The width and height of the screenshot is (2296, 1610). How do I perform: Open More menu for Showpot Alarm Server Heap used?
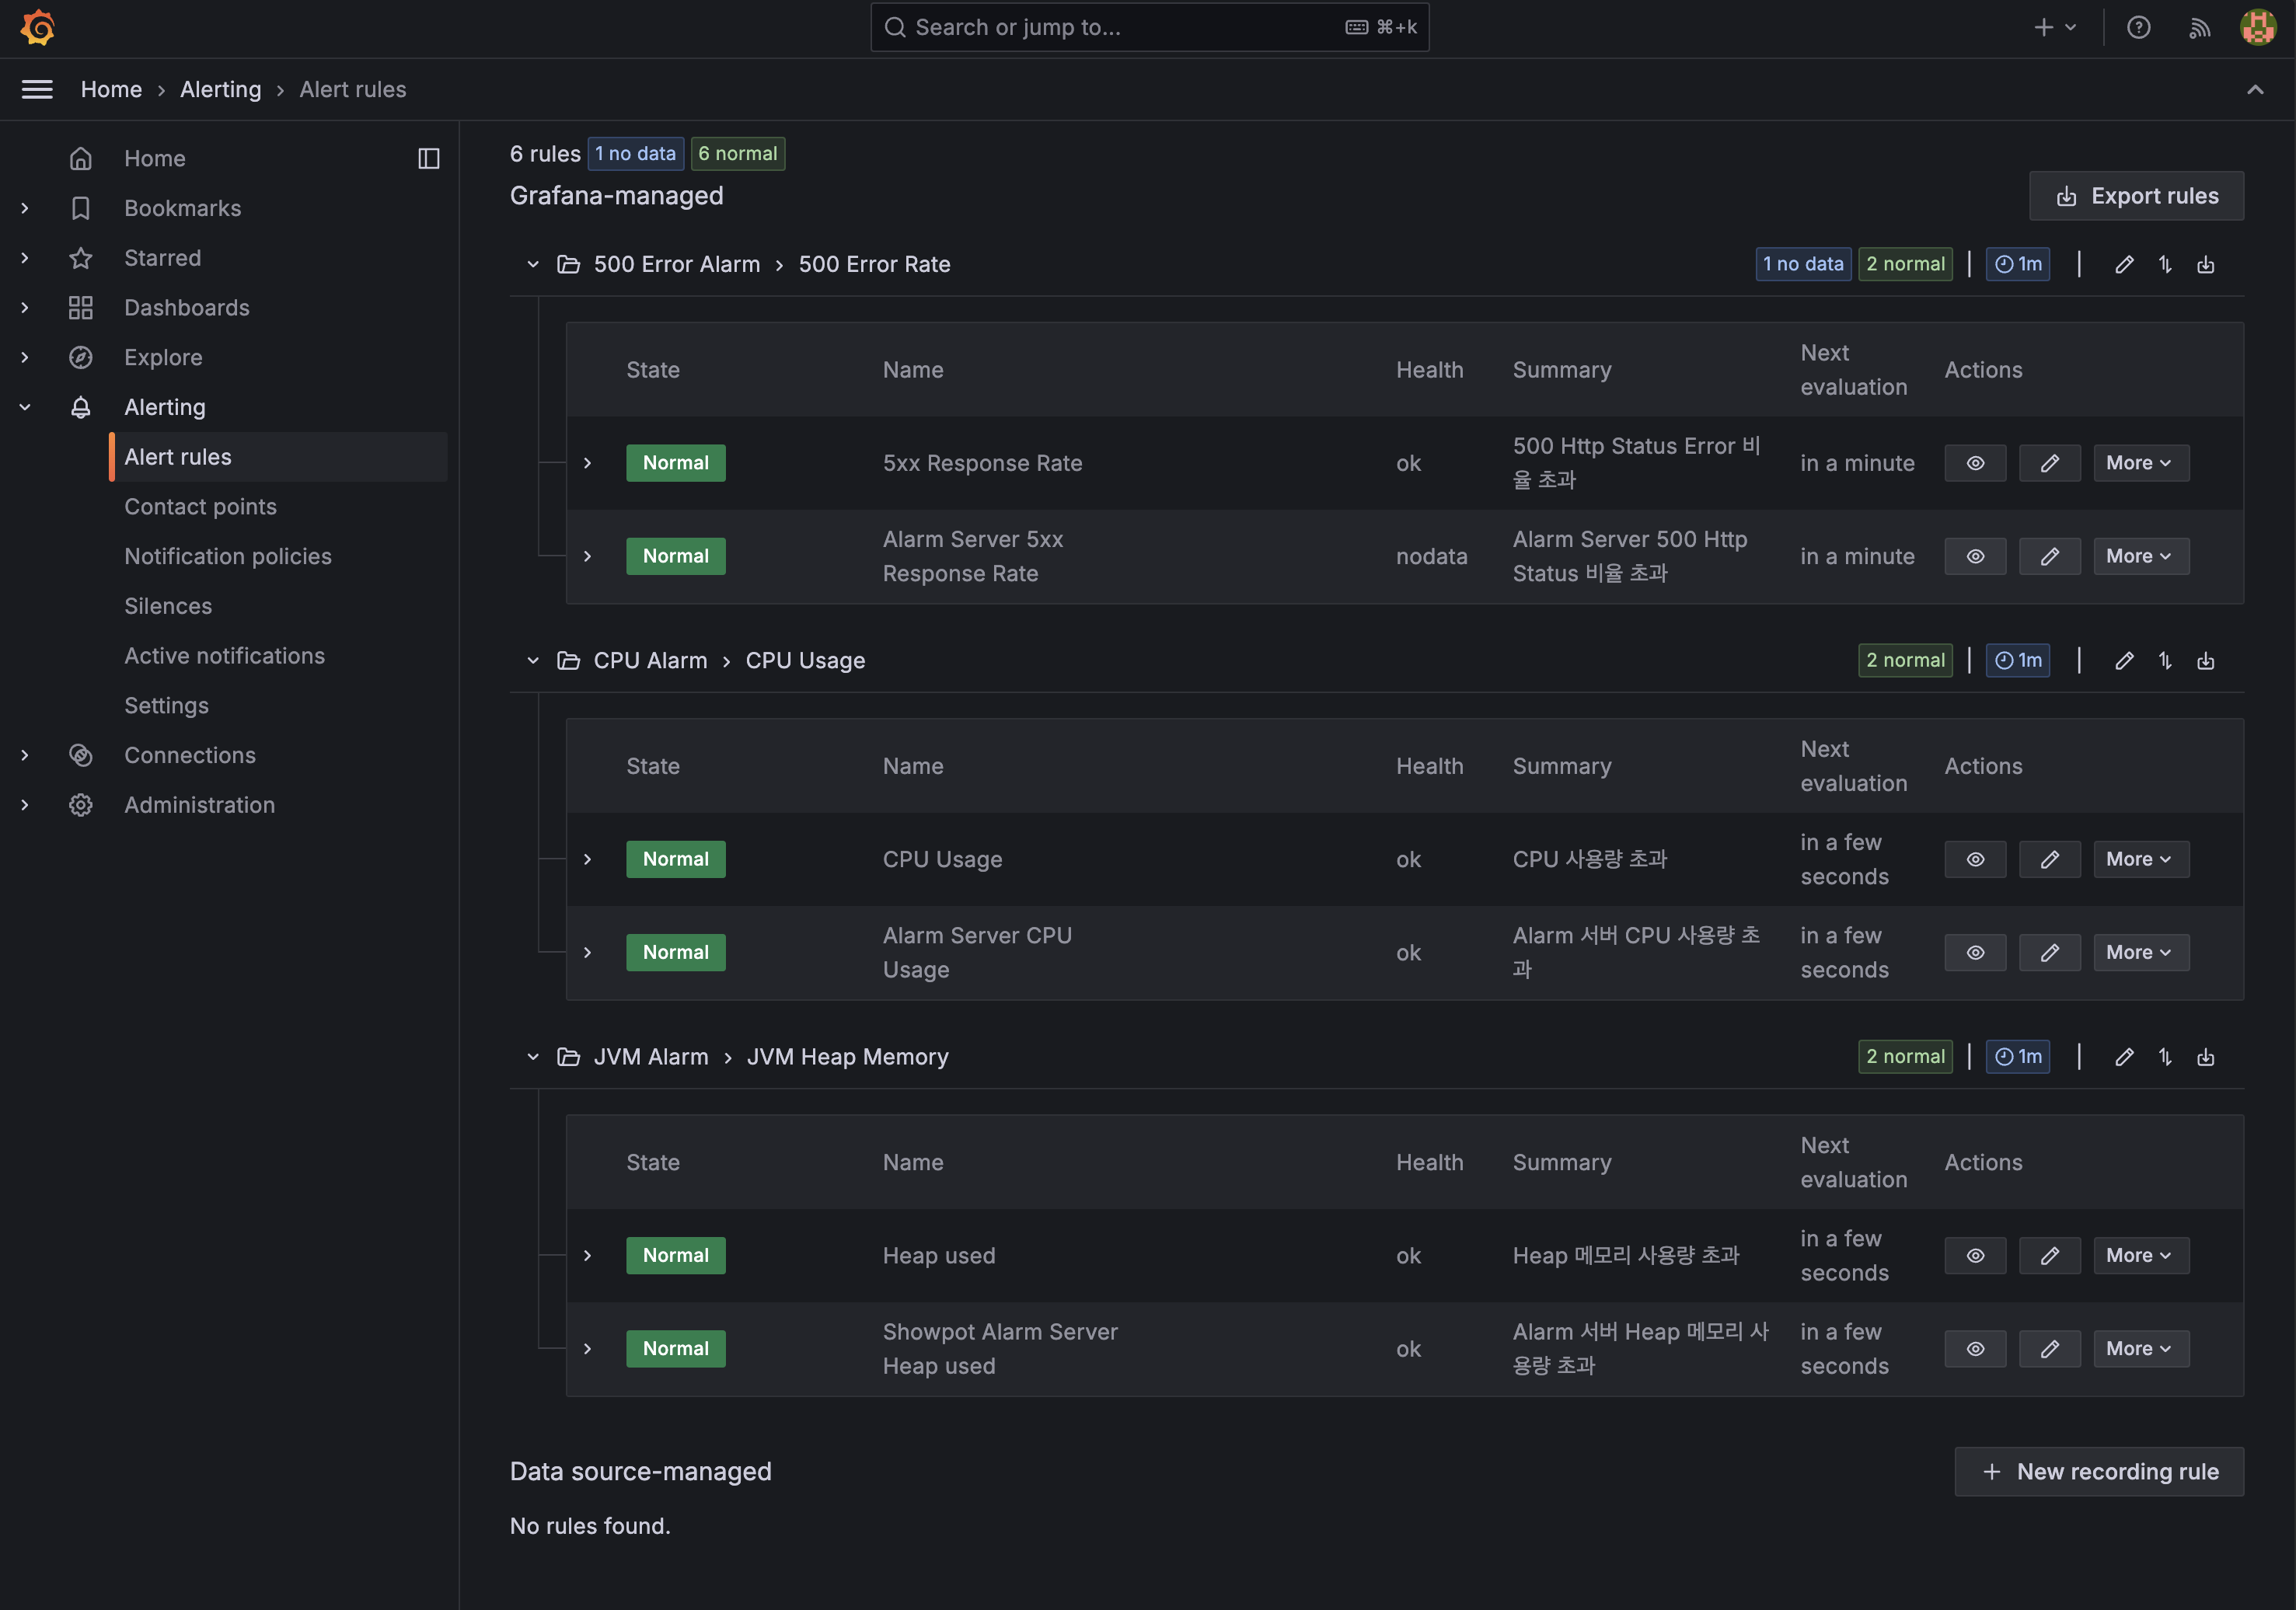2140,1348
